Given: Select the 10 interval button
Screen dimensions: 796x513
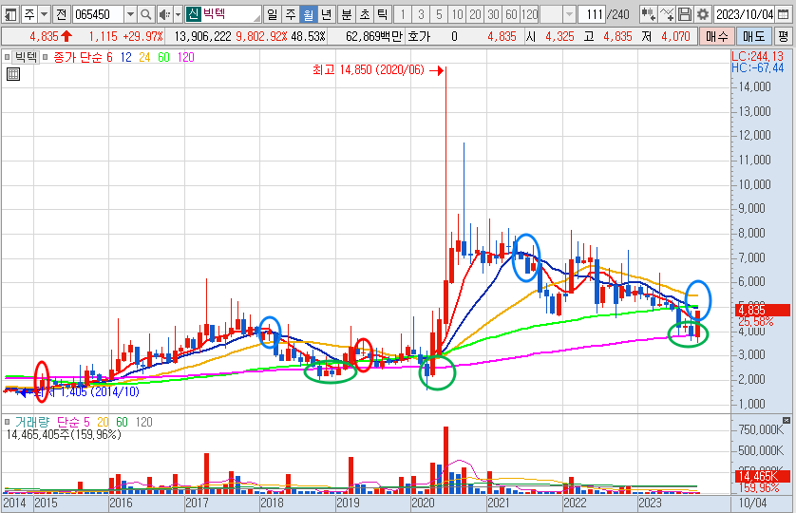Looking at the screenshot, I should pos(458,14).
